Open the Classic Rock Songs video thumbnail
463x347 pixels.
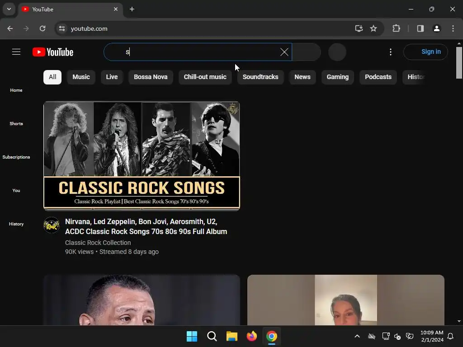pyautogui.click(x=142, y=156)
